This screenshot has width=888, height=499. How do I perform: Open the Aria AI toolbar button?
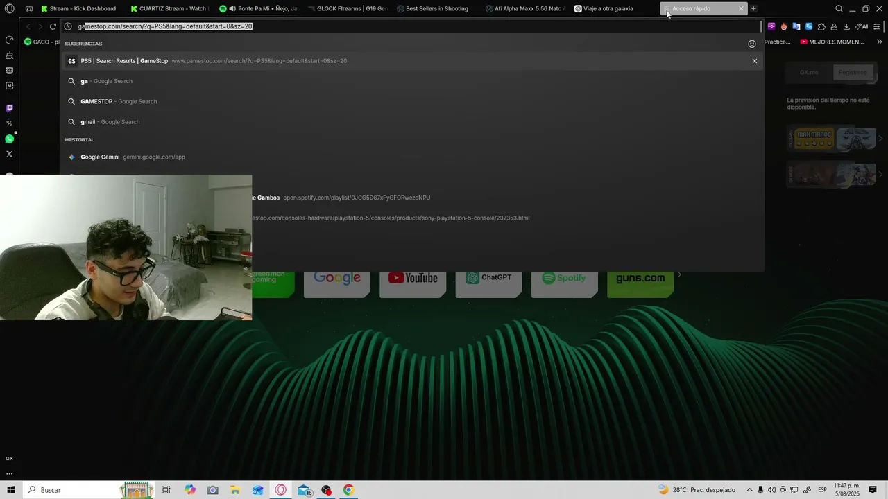point(862,26)
